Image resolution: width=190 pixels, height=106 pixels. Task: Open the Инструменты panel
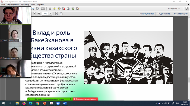point(147,14)
